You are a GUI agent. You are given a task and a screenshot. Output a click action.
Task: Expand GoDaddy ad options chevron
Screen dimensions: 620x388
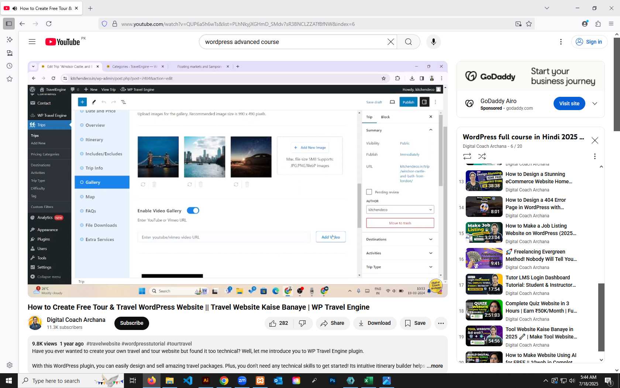coord(595,103)
